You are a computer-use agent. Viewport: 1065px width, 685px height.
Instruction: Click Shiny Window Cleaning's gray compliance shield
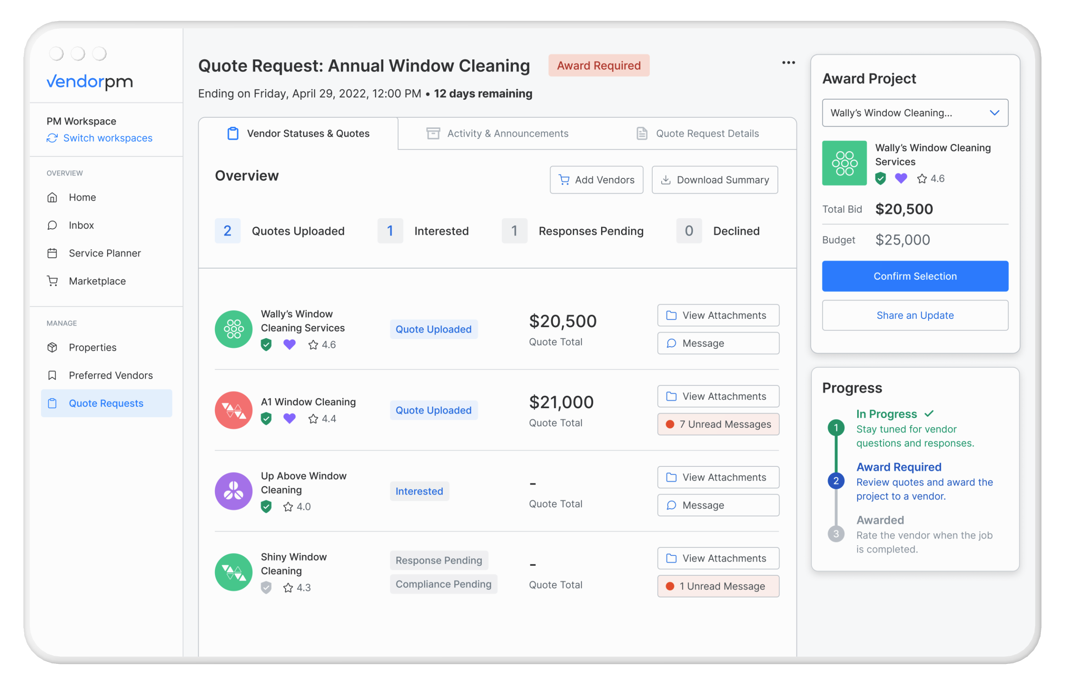(x=266, y=588)
